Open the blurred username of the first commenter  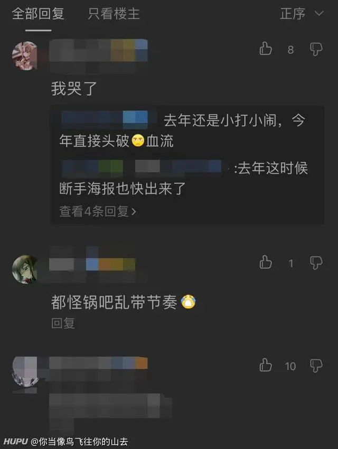[x=98, y=50]
